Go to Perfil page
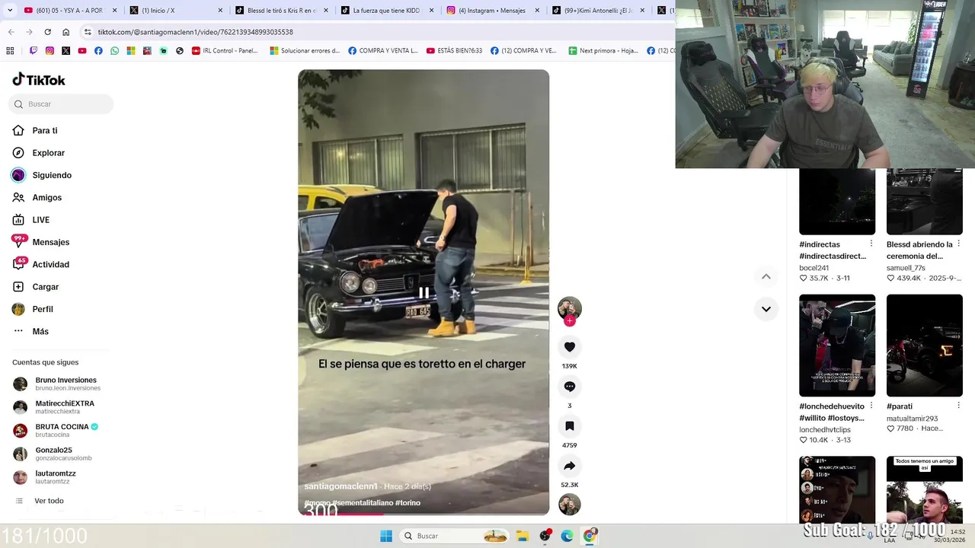The width and height of the screenshot is (975, 548). [x=33, y=309]
